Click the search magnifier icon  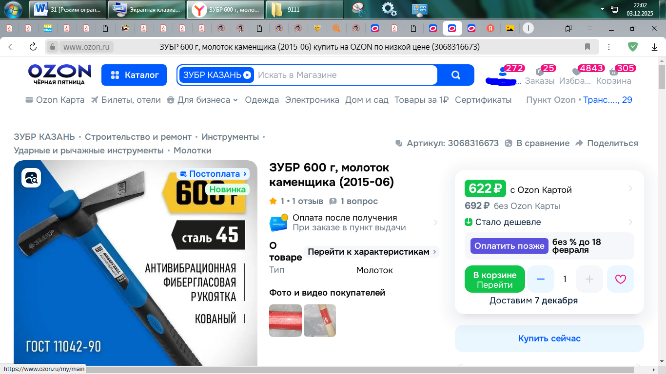click(x=455, y=75)
